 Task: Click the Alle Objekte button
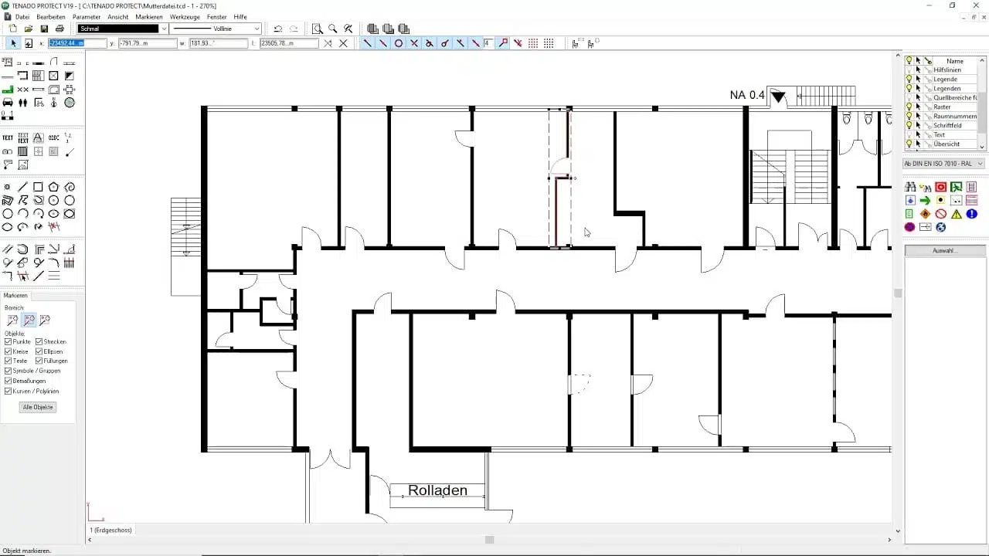38,407
